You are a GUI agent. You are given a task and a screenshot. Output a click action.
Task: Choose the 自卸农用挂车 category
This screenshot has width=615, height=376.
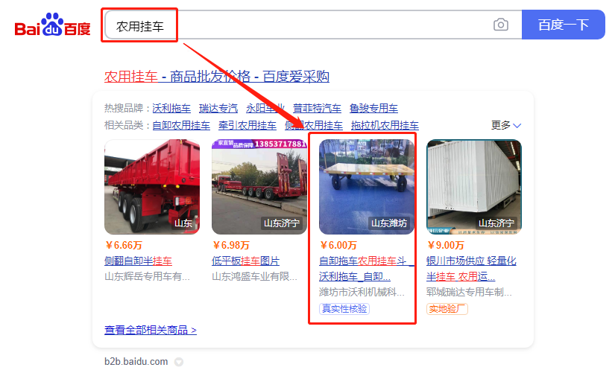click(x=181, y=125)
